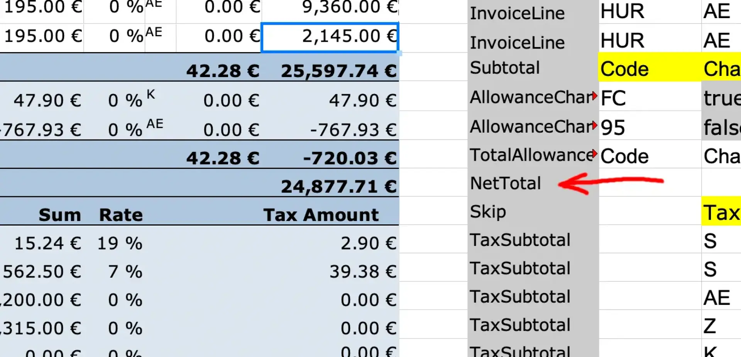741x357 pixels.
Task: Click the FC code cell
Action: pos(650,96)
